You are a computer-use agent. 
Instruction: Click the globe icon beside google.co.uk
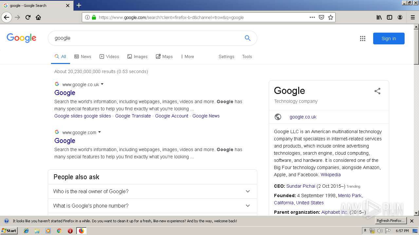(x=278, y=117)
